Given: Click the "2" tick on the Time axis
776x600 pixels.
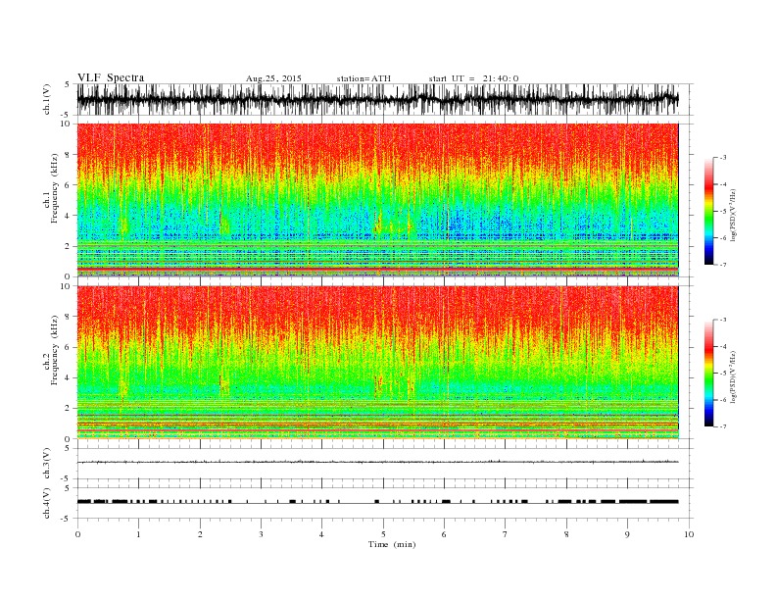Looking at the screenshot, I should 200,534.
